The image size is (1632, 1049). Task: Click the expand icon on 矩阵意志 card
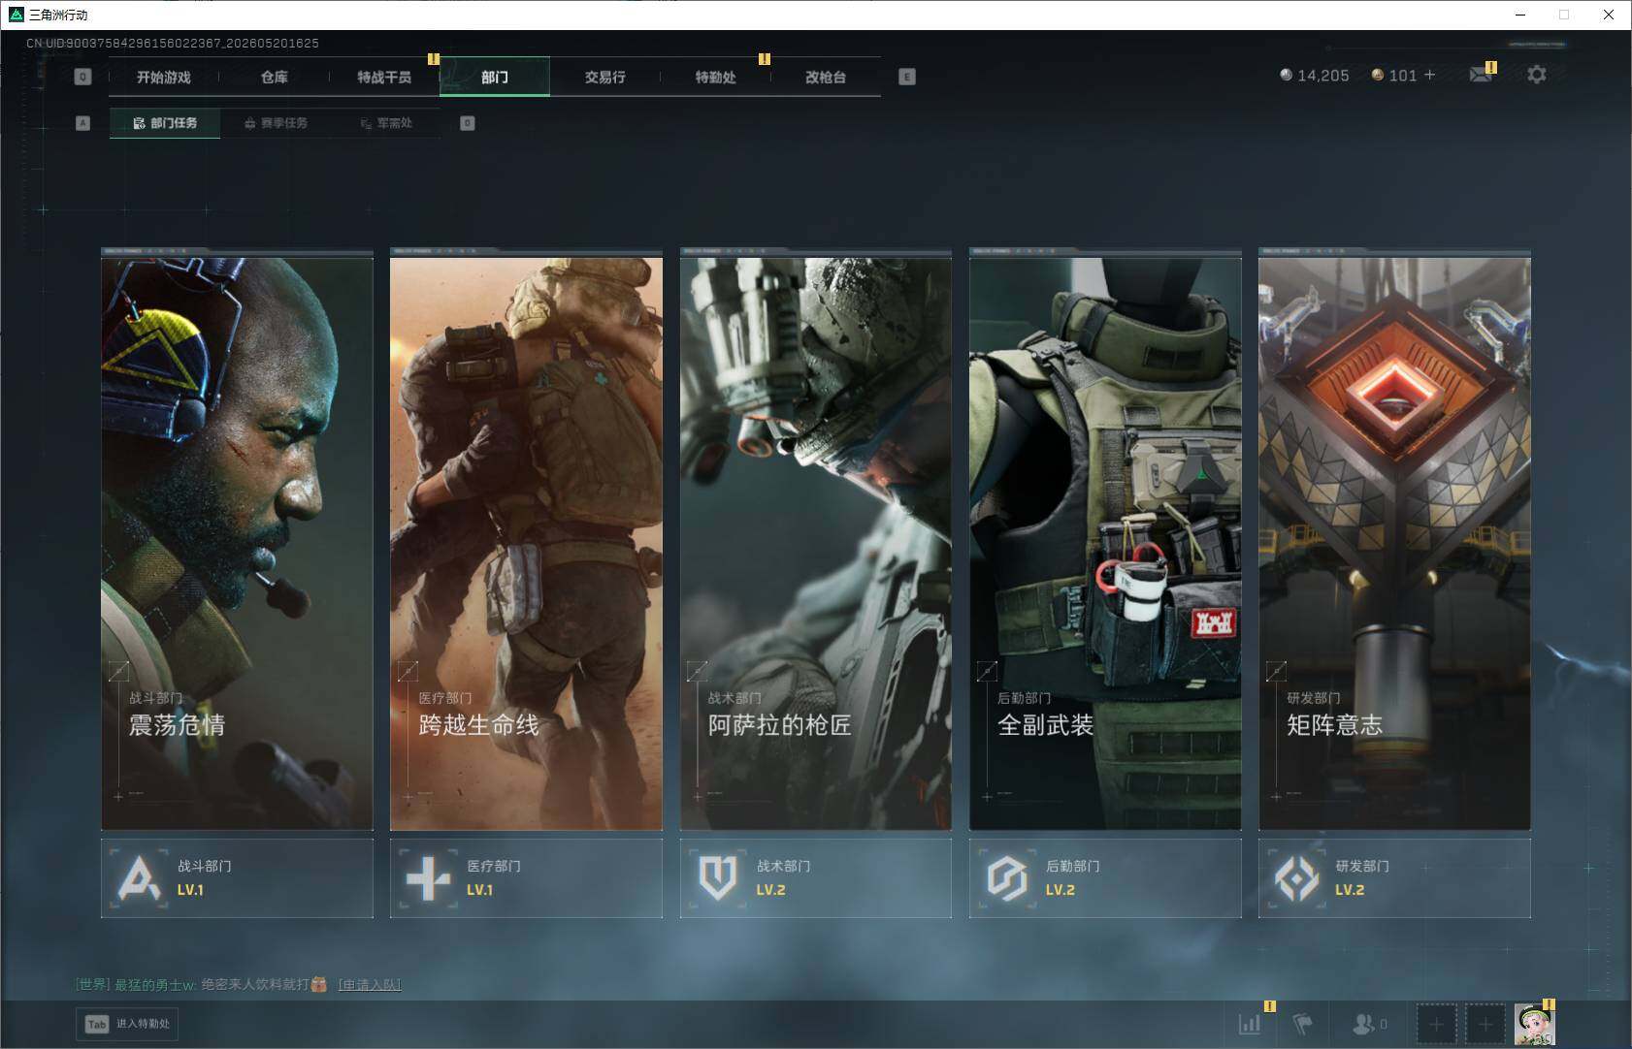[1276, 671]
